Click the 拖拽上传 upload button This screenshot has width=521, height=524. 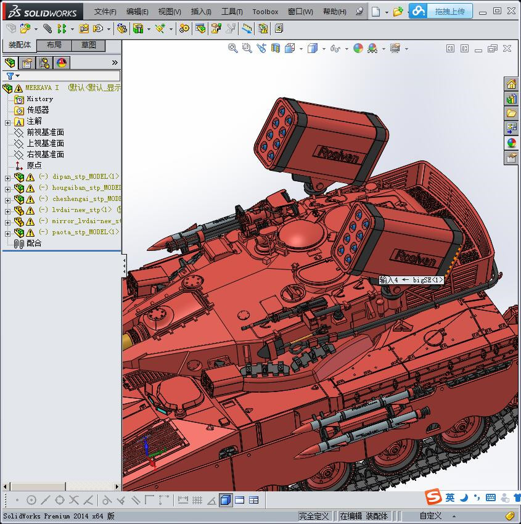449,11
